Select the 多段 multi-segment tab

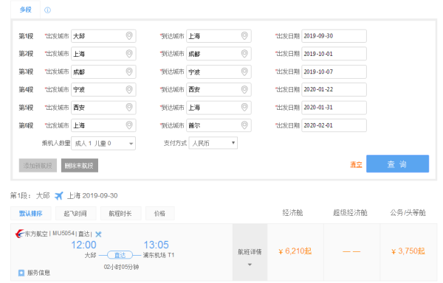click(x=25, y=10)
